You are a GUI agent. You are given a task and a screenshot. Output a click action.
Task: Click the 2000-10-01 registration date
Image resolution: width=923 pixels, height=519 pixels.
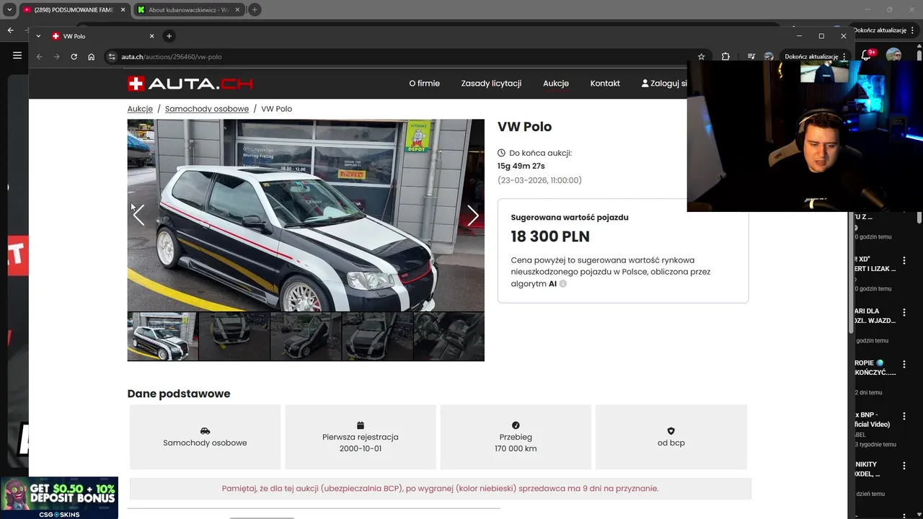click(x=361, y=448)
